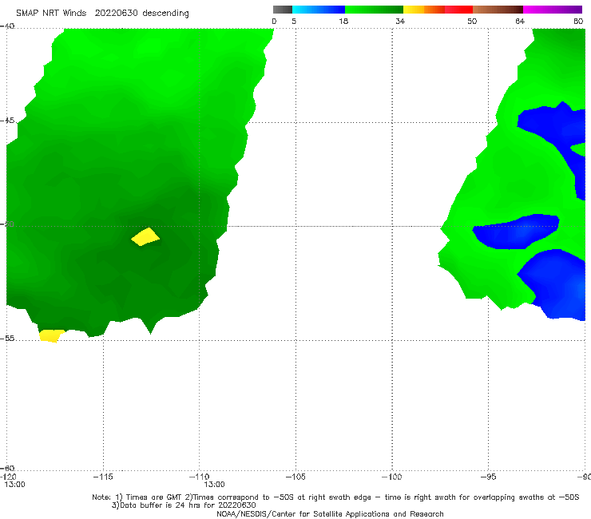Click the title text "SMAP NRT Winds 20220630 descending"
Image resolution: width=591 pixels, height=519 pixels.
pyautogui.click(x=102, y=14)
